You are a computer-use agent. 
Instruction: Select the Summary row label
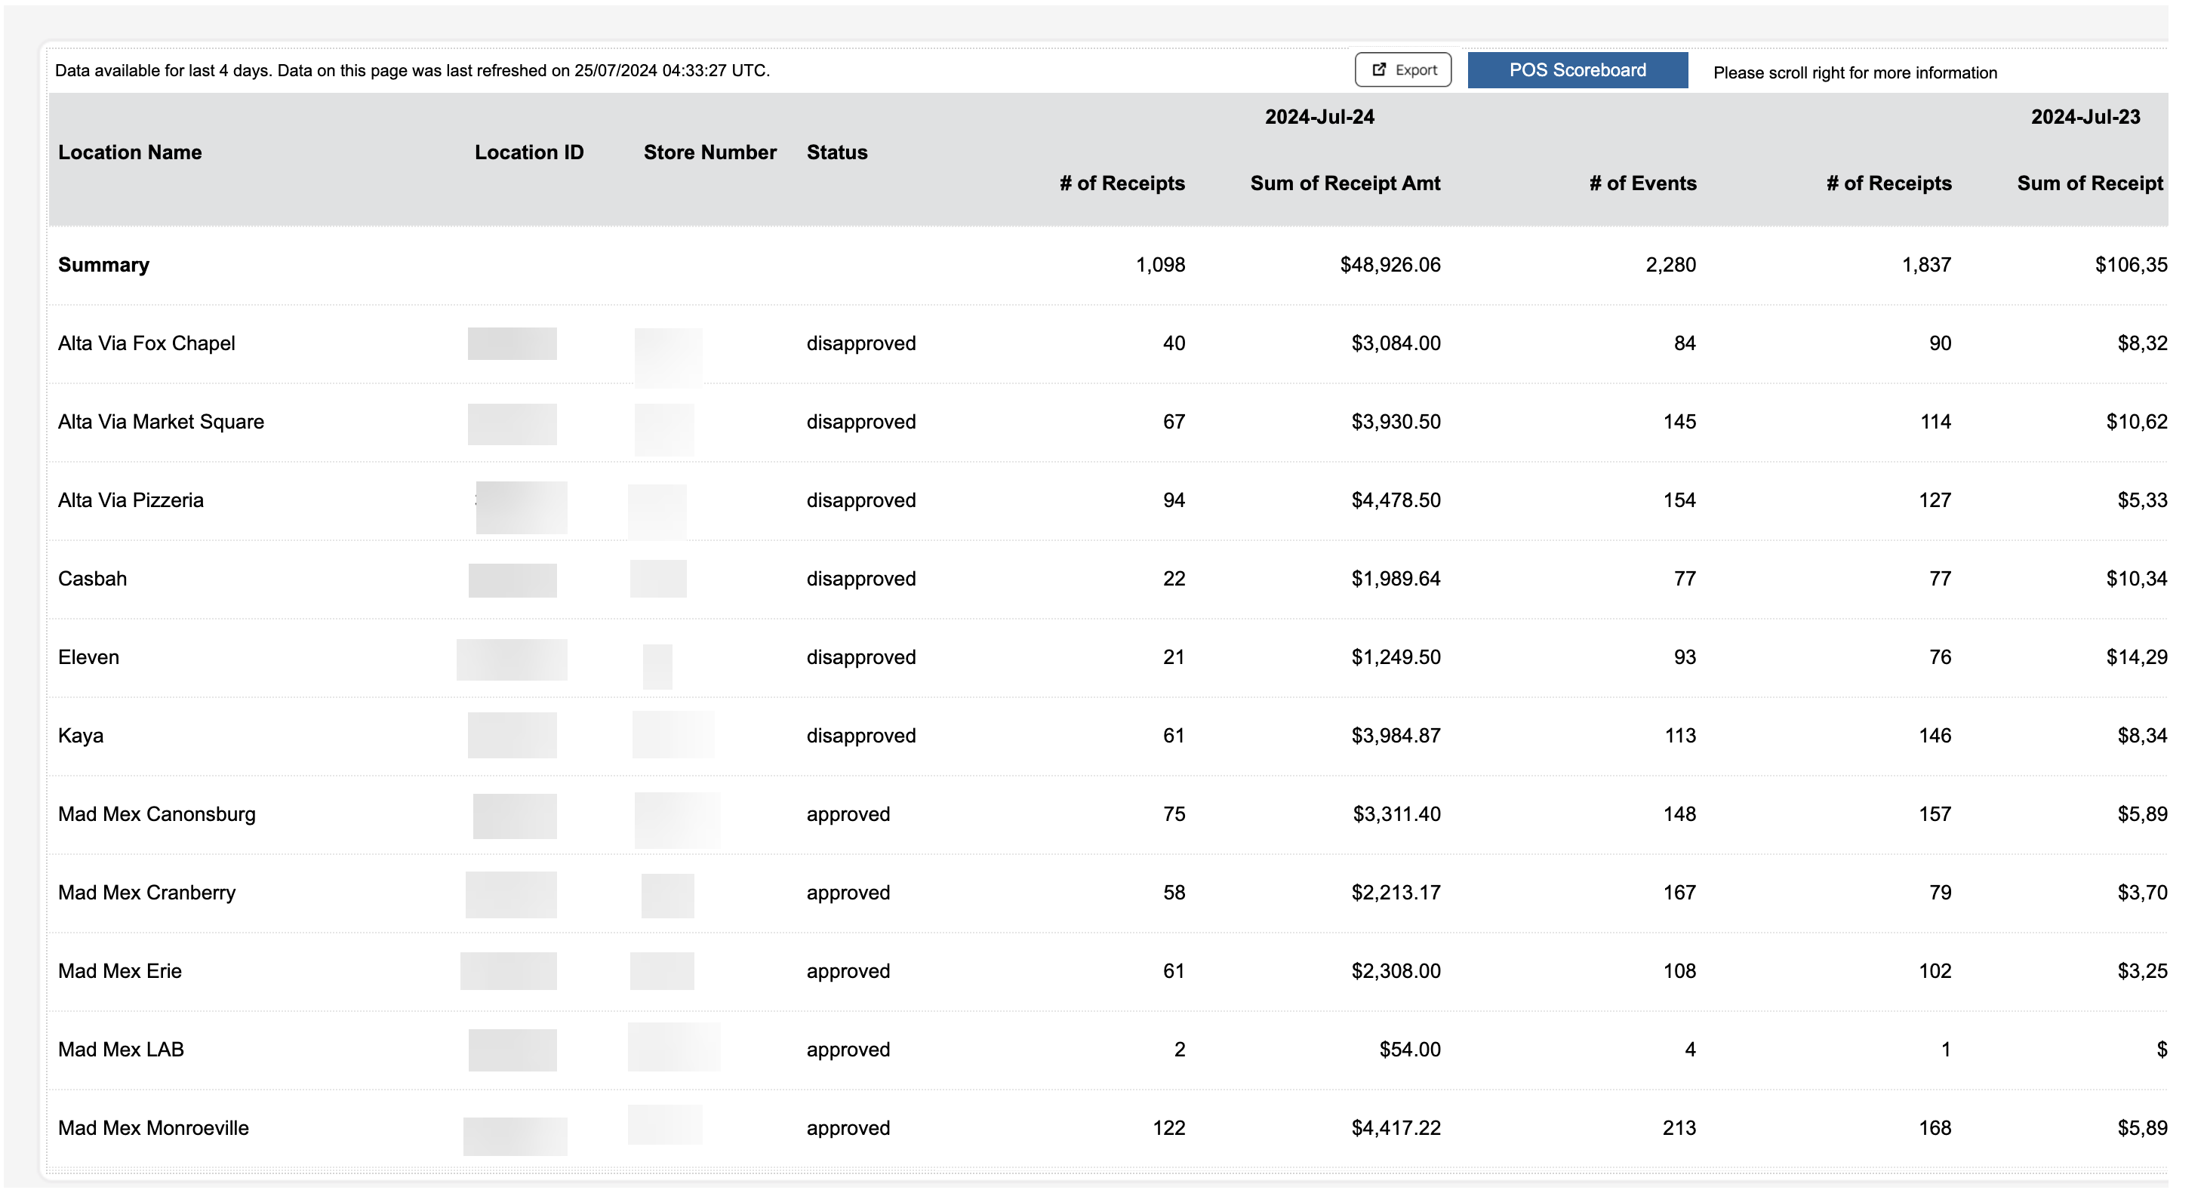[x=103, y=265]
